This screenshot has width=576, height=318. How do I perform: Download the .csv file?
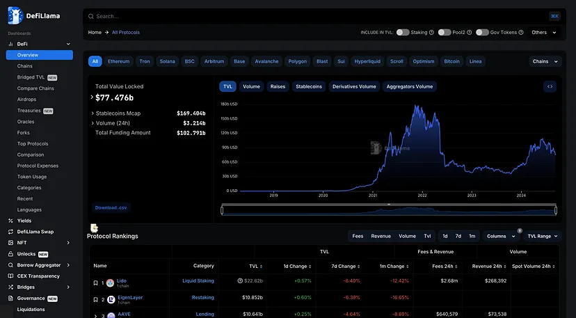[x=111, y=207]
